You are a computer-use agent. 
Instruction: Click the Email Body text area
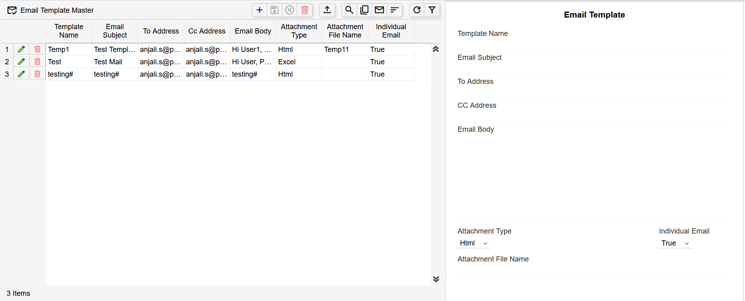(594, 178)
